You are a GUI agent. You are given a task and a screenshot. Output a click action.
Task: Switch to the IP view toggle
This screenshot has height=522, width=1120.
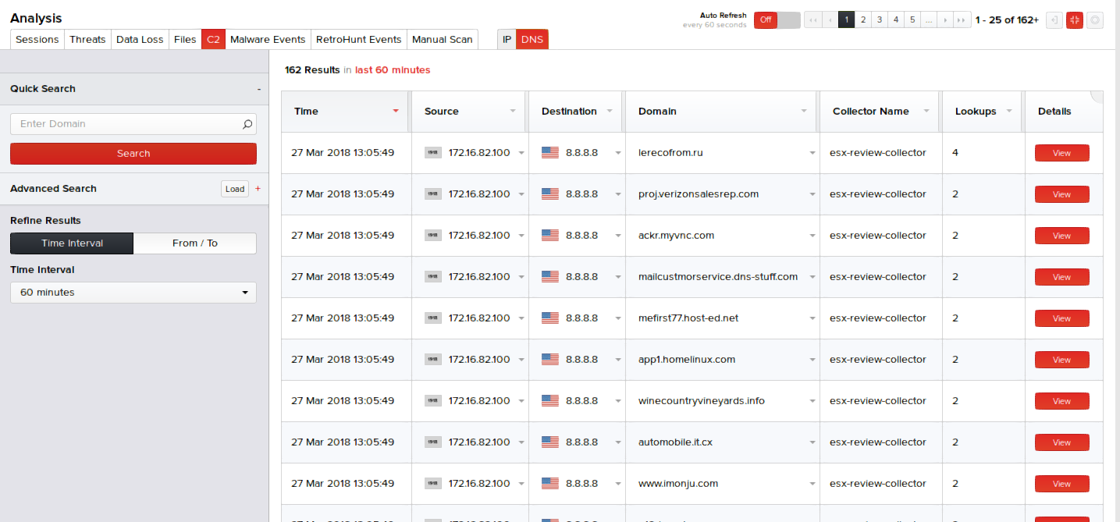click(x=507, y=40)
